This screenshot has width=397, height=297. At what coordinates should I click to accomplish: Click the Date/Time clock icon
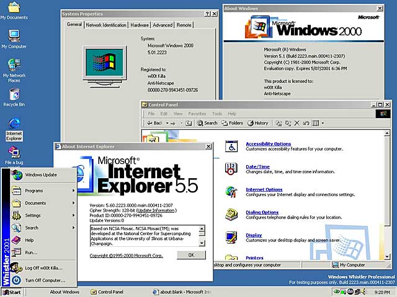[x=231, y=169]
